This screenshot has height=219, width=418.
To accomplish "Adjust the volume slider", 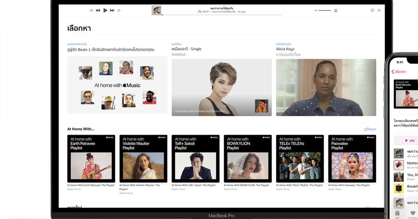I will (325, 10).
